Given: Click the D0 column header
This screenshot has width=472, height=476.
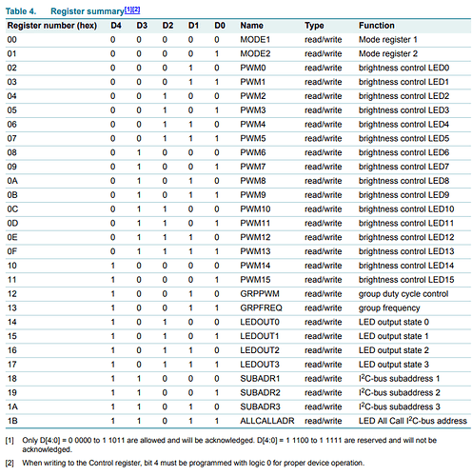Looking at the screenshot, I should 220,26.
